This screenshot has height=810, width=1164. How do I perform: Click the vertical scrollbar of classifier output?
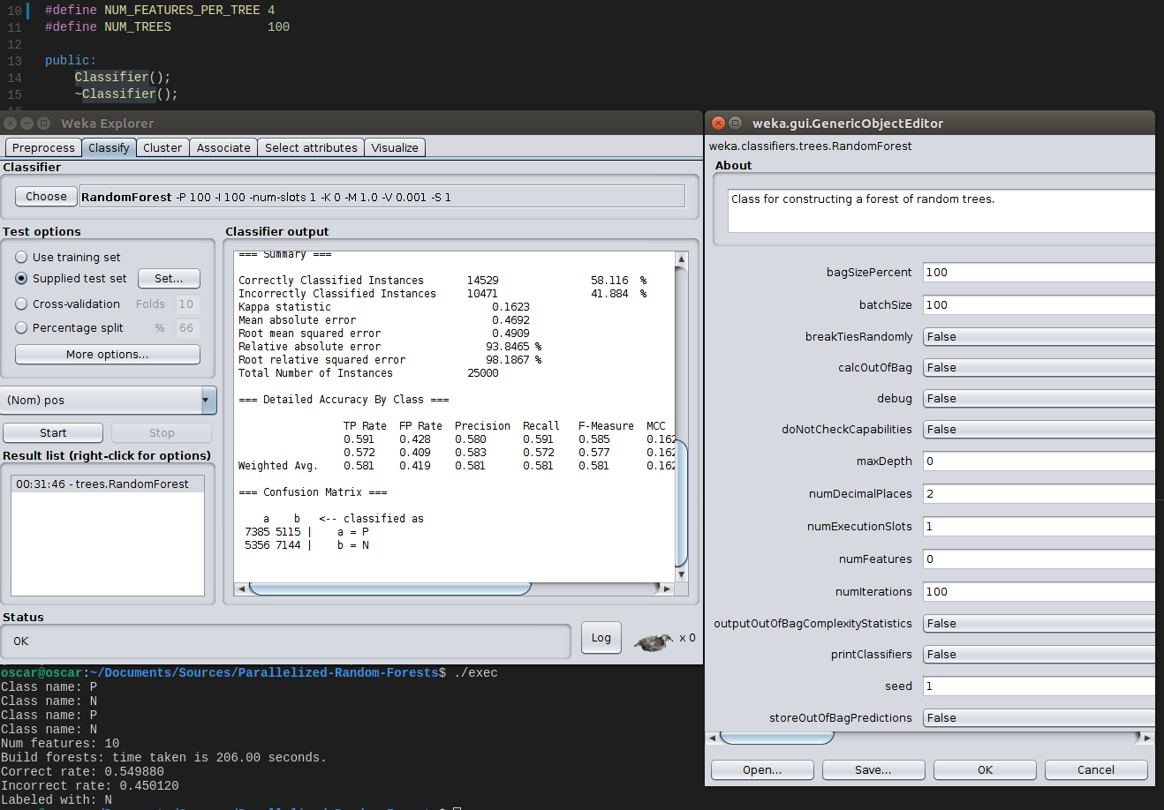(681, 504)
